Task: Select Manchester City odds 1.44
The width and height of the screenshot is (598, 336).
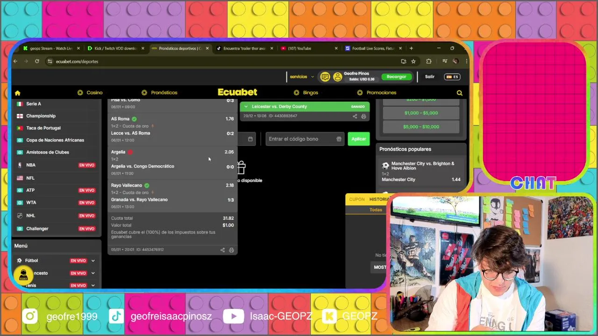Action: [421, 180]
